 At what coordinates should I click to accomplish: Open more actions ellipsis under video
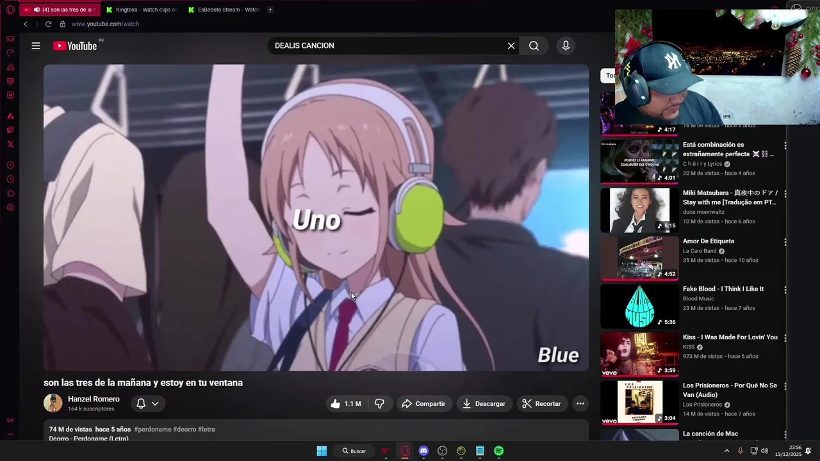pyautogui.click(x=580, y=403)
